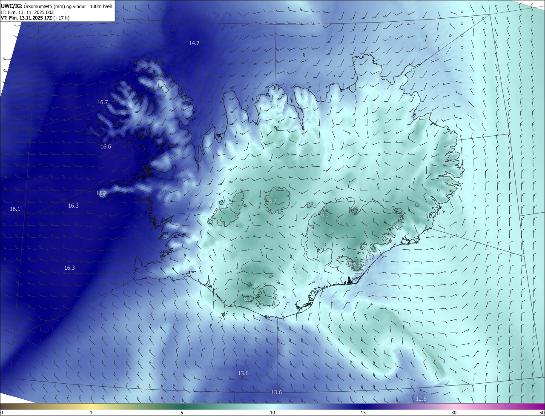Pick the yellow colorbar segment above tick 1
545x416 pixels.
pyautogui.click(x=91, y=406)
